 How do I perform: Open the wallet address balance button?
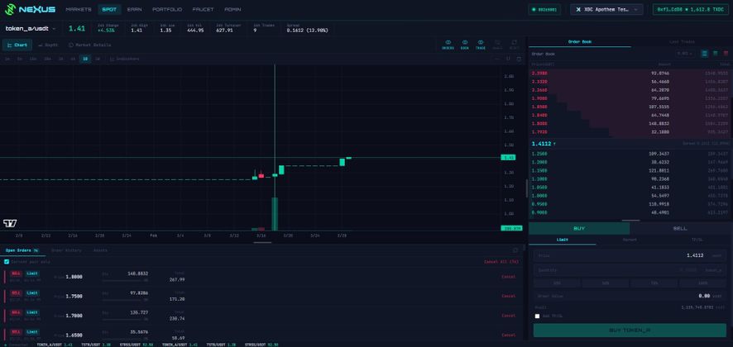click(691, 9)
